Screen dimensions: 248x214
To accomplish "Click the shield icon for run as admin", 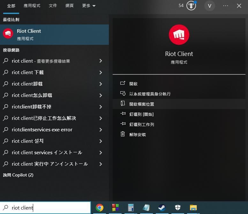I will pos(123,93).
